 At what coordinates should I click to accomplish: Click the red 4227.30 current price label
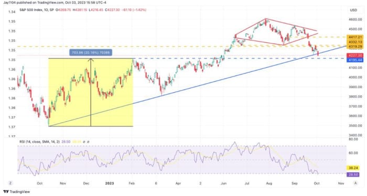pos(355,56)
